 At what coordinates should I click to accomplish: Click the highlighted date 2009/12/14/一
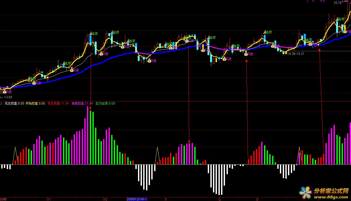[137, 199]
